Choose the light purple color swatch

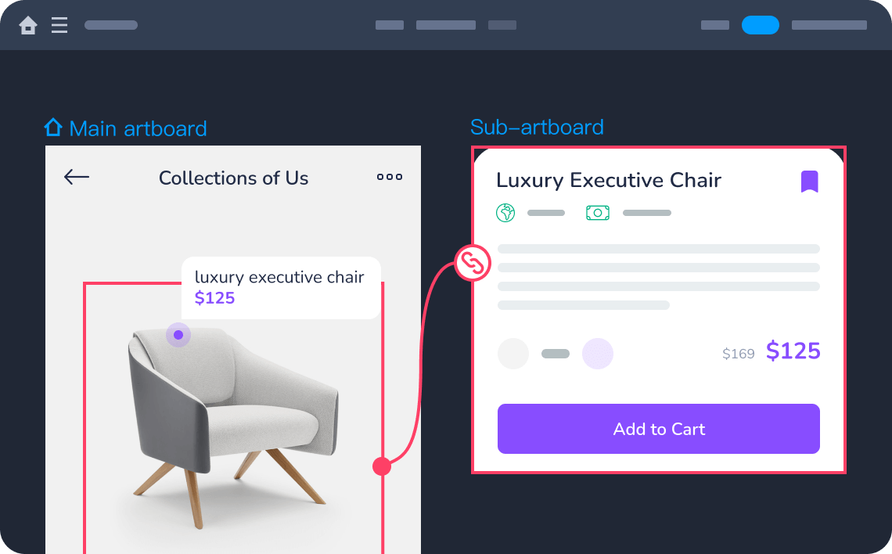pos(597,354)
